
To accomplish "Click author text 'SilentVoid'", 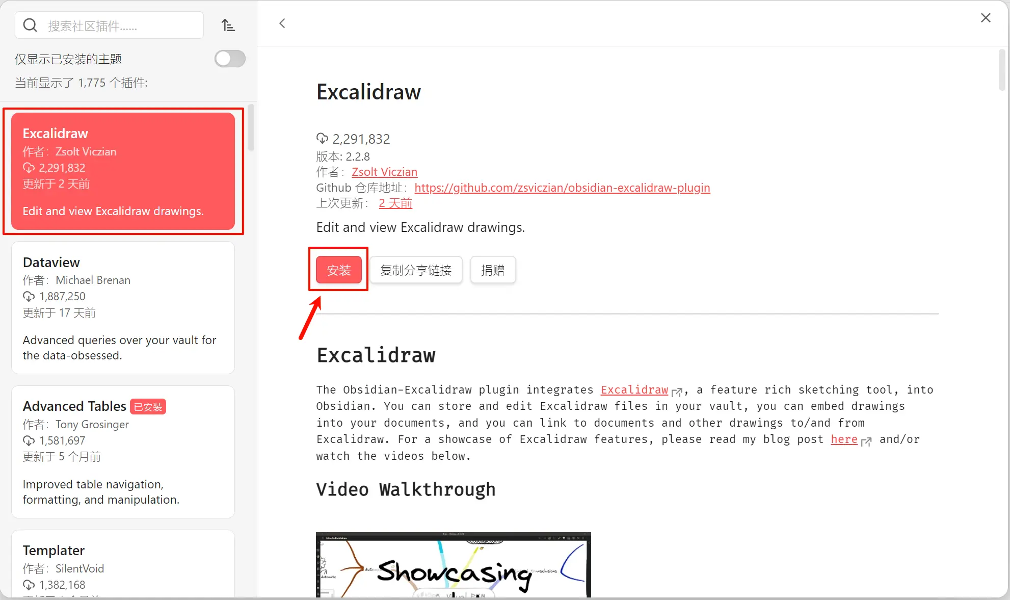I will (x=79, y=568).
